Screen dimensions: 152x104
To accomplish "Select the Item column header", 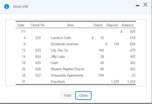I will pos(70,25).
